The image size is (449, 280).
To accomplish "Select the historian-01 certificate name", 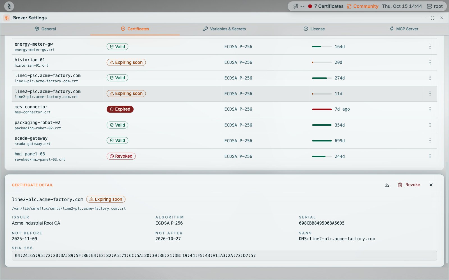I will pos(30,60).
